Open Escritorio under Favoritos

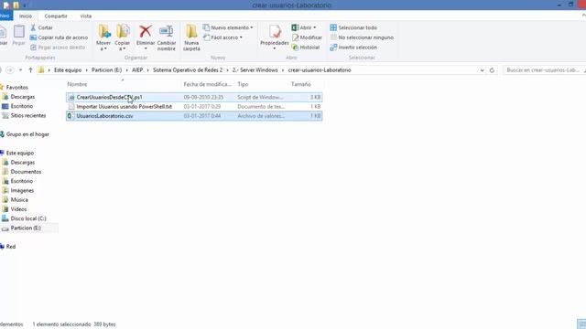pos(22,106)
